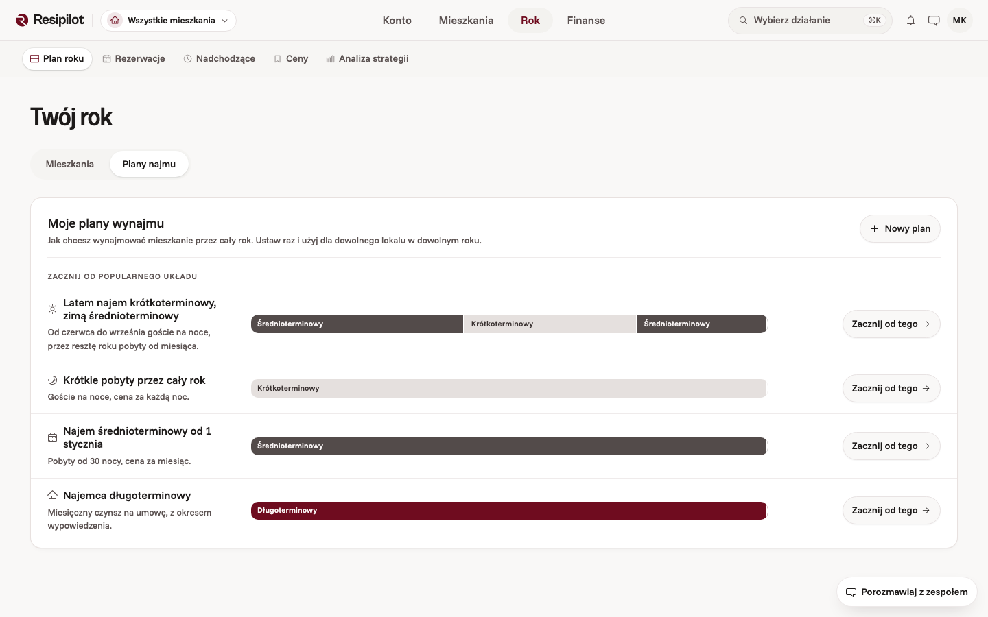Show the Ceny tab
Viewport: 988px width, 617px height.
pyautogui.click(x=291, y=59)
